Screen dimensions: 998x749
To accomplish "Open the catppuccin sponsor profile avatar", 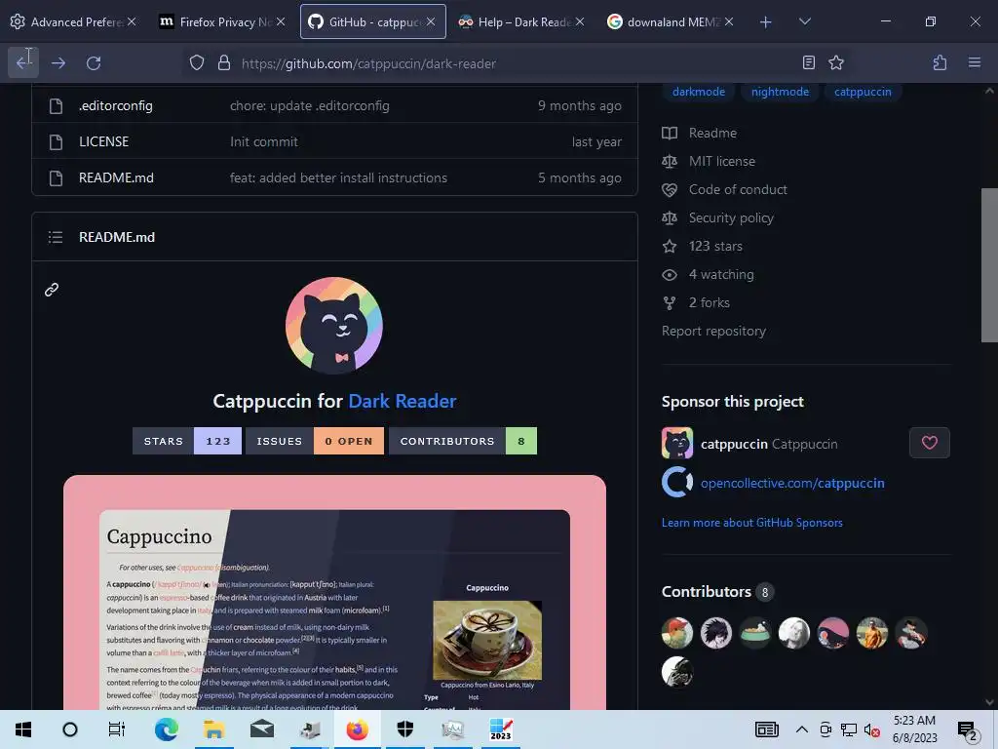I will click(677, 444).
